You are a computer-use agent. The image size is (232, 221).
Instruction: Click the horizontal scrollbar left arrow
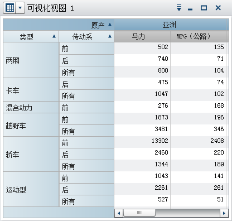[x=119, y=213]
